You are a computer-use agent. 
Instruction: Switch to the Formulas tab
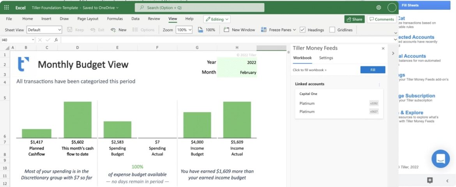[115, 19]
